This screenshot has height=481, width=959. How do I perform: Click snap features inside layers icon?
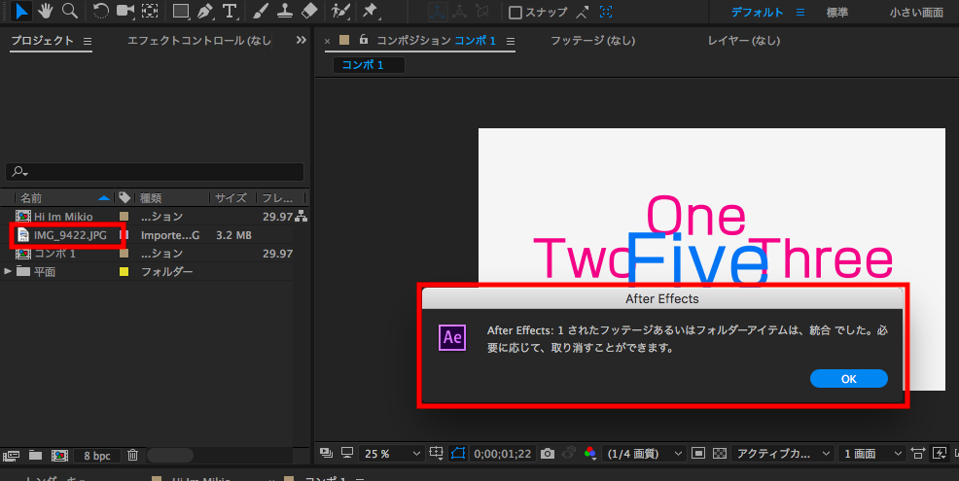pyautogui.click(x=606, y=12)
